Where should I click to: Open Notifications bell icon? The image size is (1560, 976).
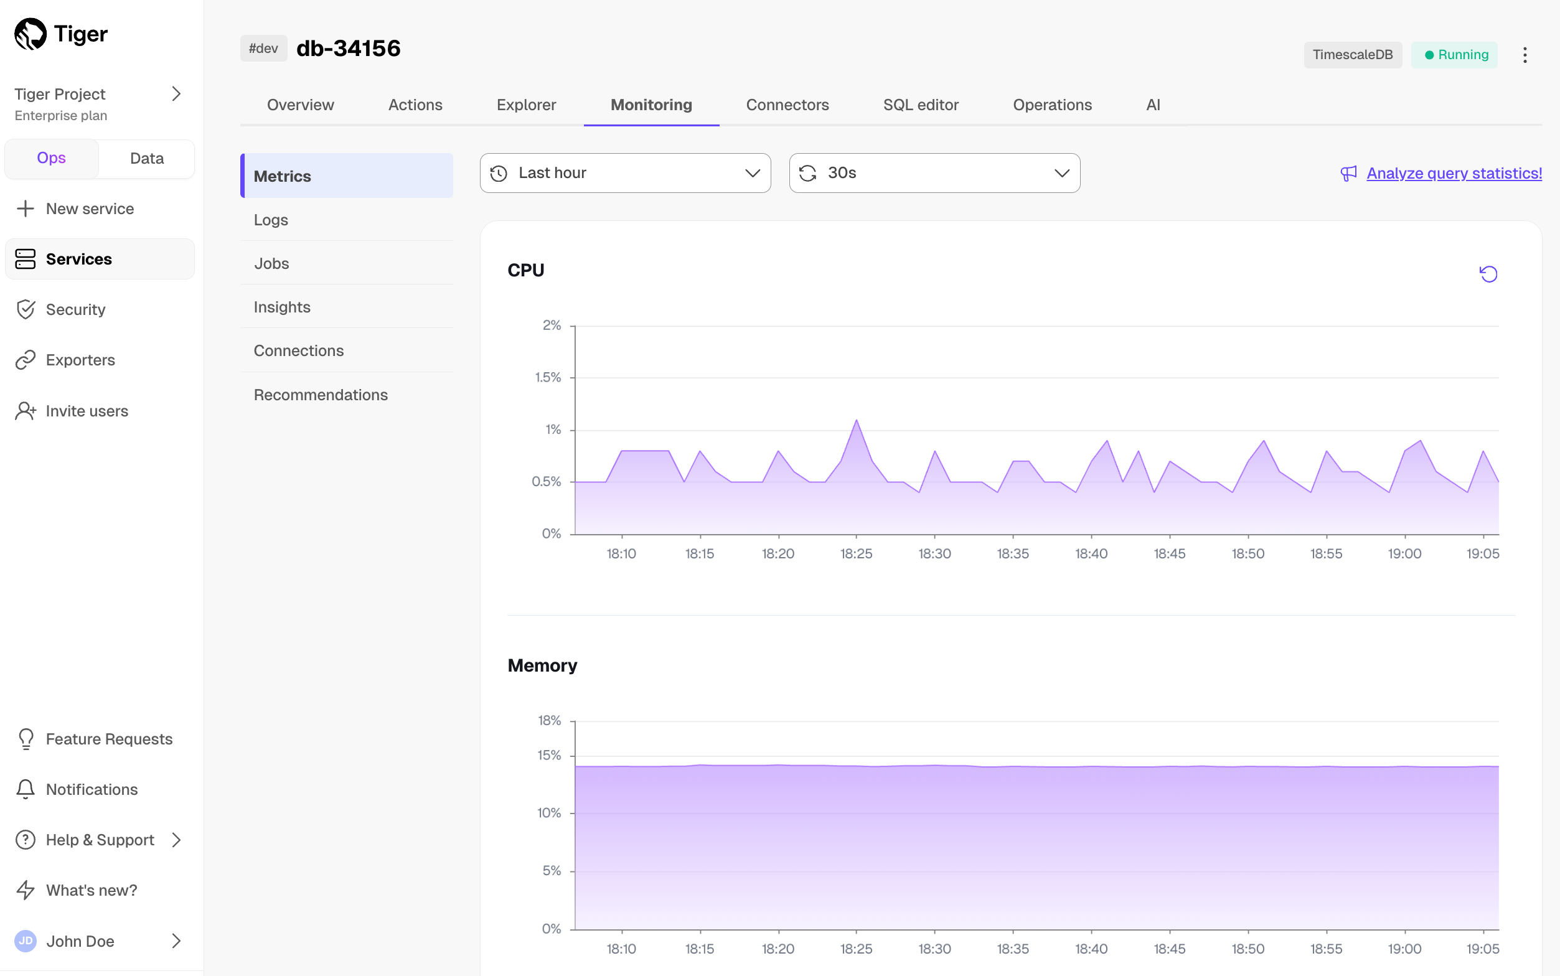pos(25,789)
